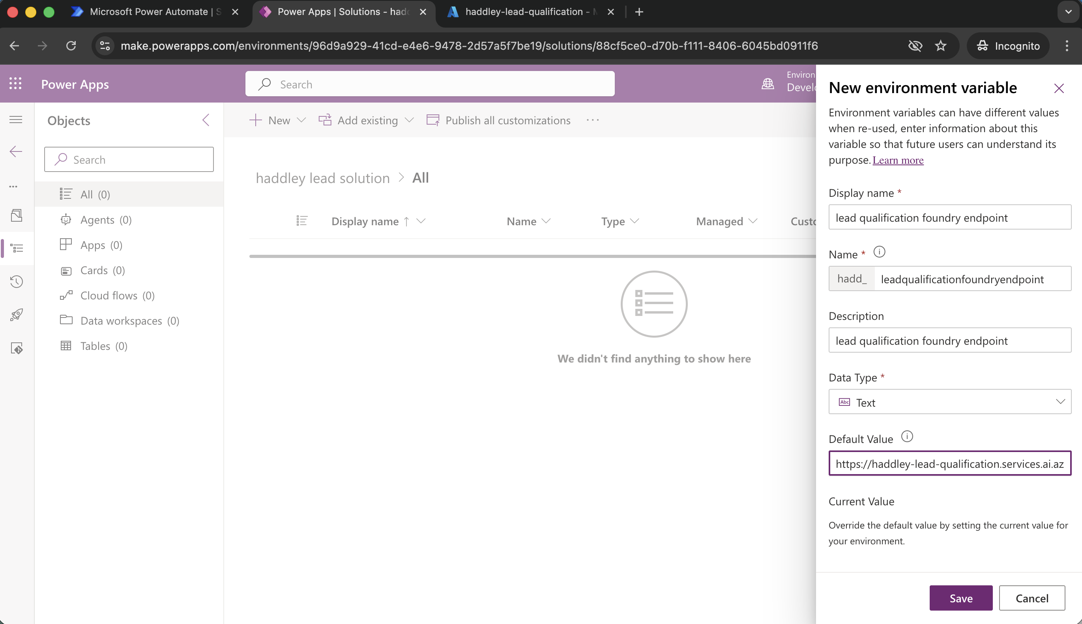Image resolution: width=1082 pixels, height=624 pixels.
Task: Collapse the Objects panel with chevron
Action: tap(206, 120)
